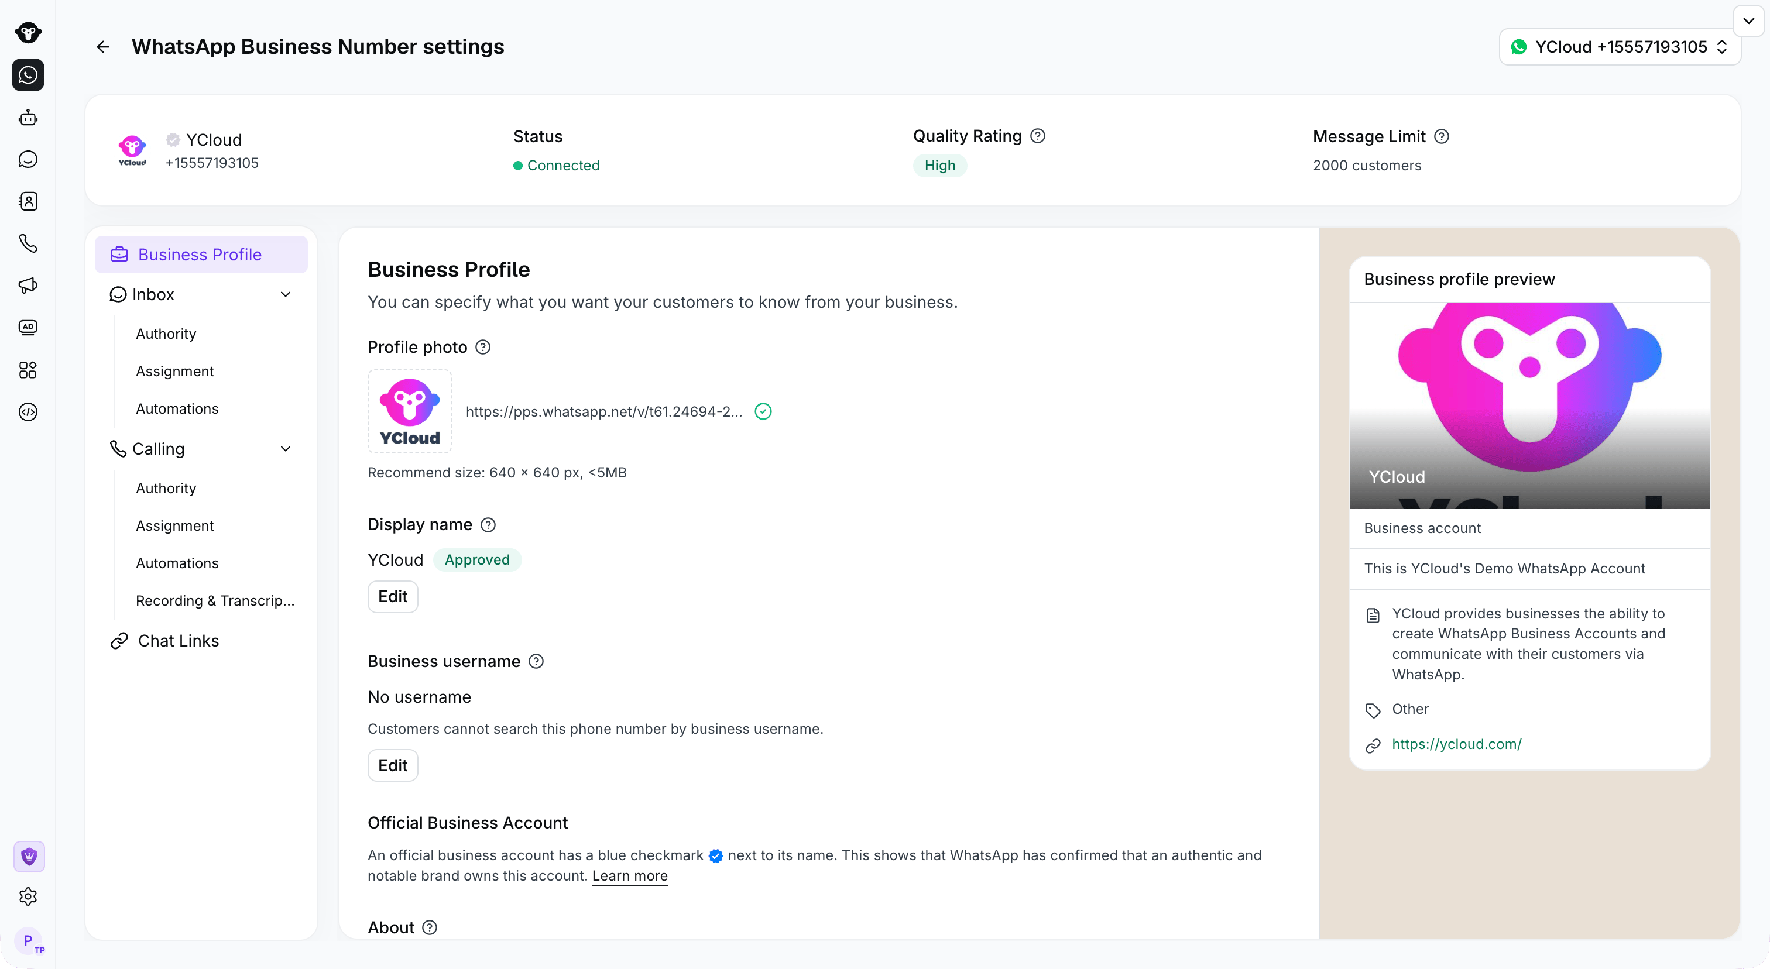Select Business Profile menu item

pos(201,255)
